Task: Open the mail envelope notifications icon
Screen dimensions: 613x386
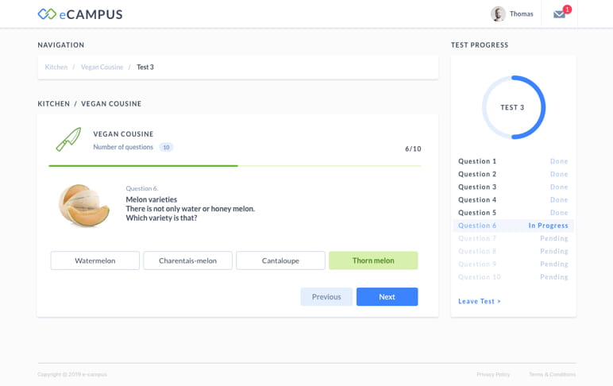Action: [559, 14]
